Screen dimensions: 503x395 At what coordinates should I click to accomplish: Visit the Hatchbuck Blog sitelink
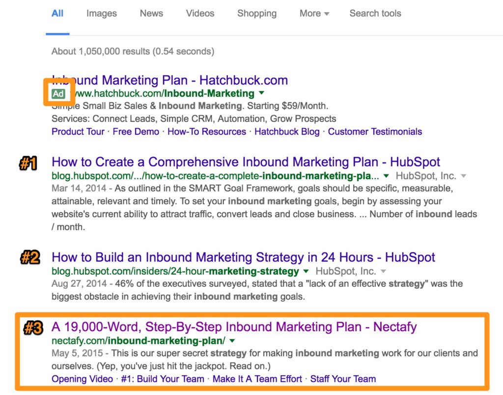pos(287,132)
